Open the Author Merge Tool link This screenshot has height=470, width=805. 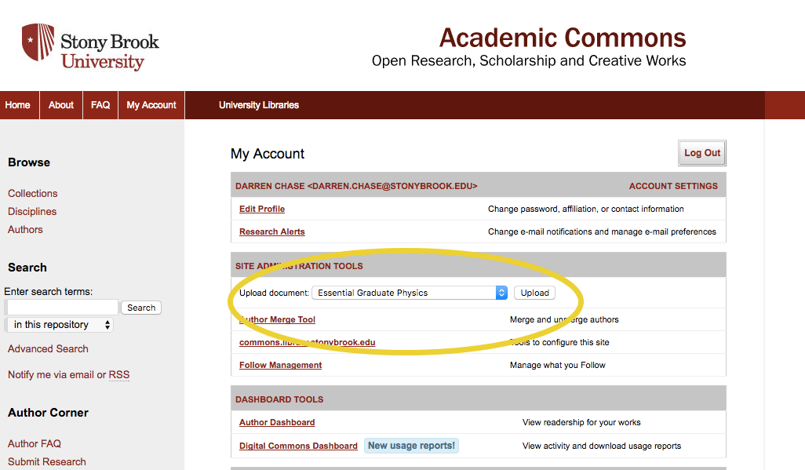[277, 319]
